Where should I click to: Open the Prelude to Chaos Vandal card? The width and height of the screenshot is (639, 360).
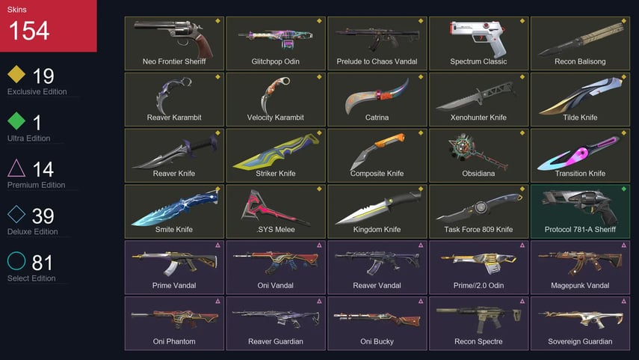coord(377,43)
